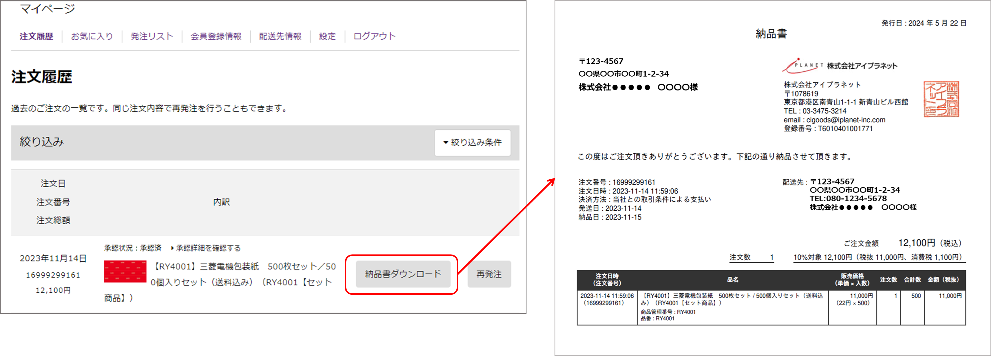This screenshot has height=356, width=991.
Task: Click the 納品書ダウンロード button
Action: (x=403, y=274)
